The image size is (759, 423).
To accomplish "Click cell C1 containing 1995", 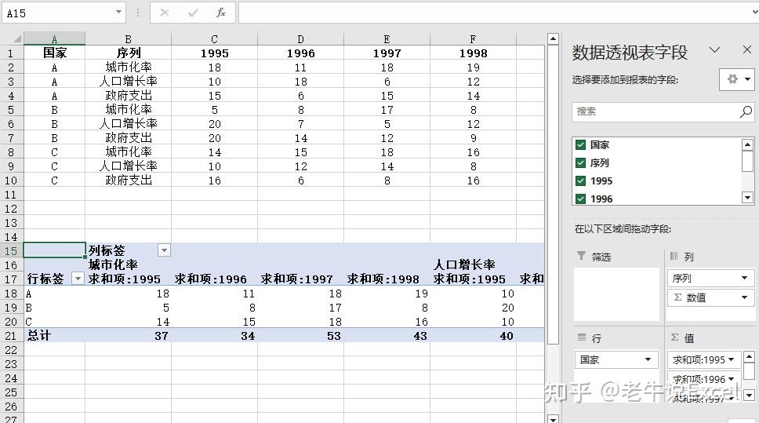I will pyautogui.click(x=214, y=53).
